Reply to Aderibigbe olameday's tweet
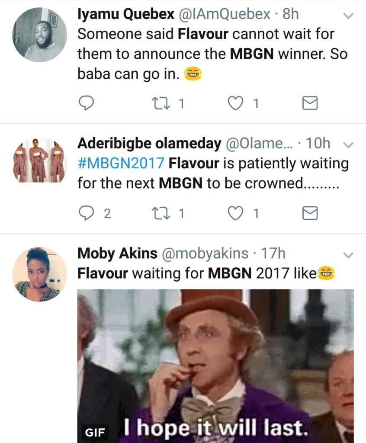 tap(86, 213)
